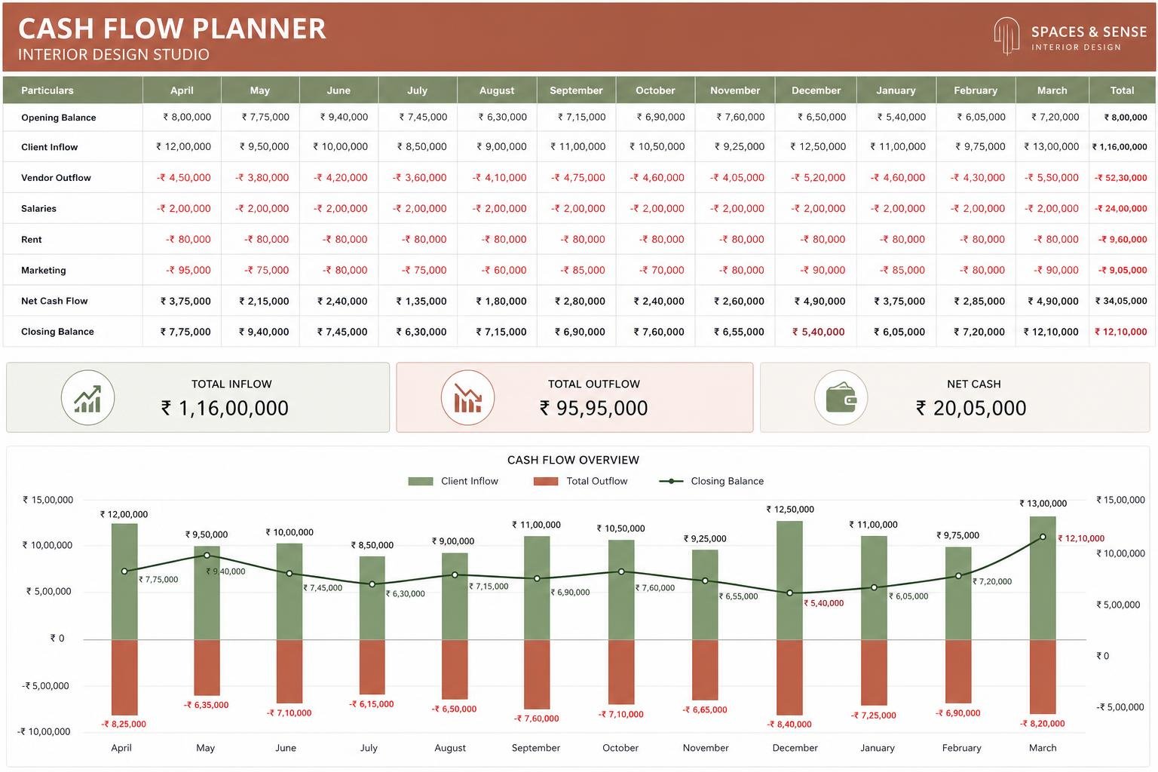
Task: Select Total Rent cell -₹ 9,60,000
Action: coord(1123,240)
